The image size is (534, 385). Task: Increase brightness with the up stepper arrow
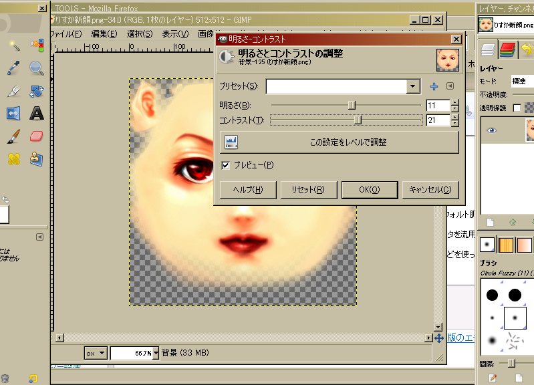point(454,102)
